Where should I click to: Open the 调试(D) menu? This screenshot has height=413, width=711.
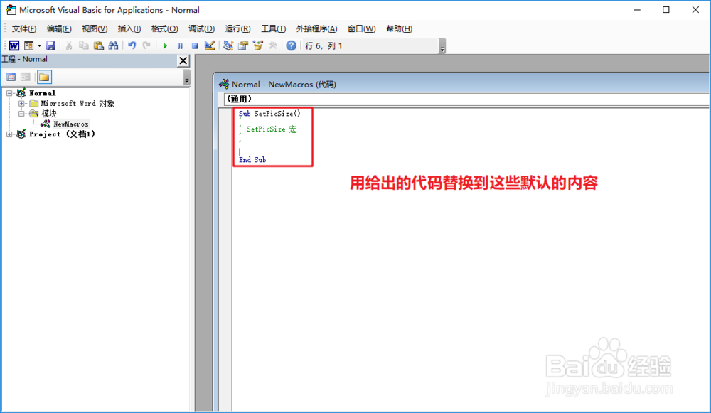pyautogui.click(x=201, y=28)
